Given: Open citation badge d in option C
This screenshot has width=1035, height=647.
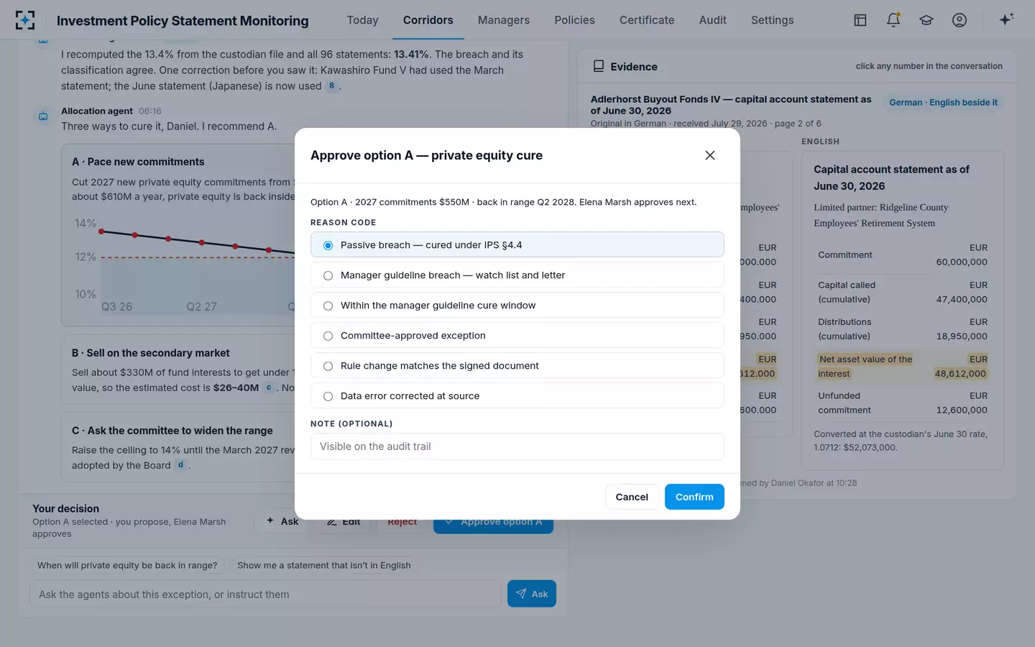Looking at the screenshot, I should point(180,465).
